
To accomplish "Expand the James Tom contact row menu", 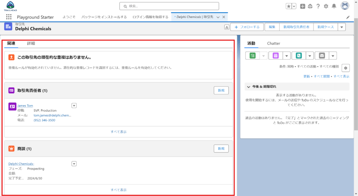I will [x=74, y=106].
